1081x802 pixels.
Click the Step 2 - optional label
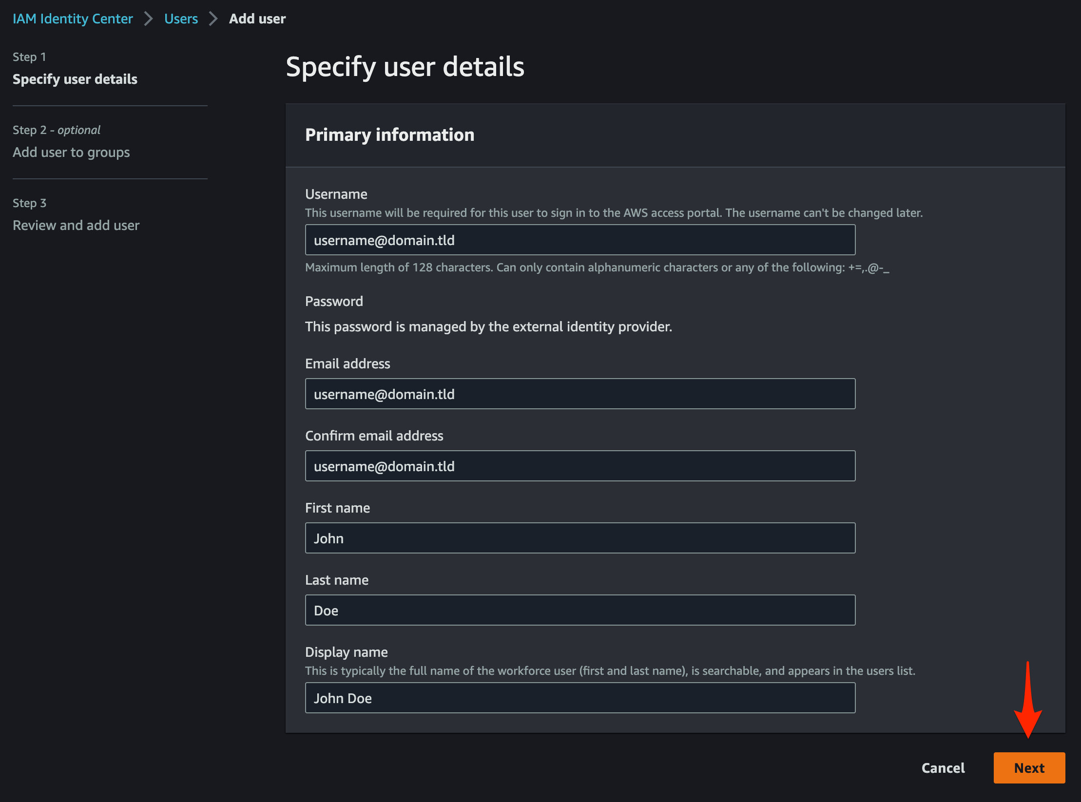coord(57,130)
